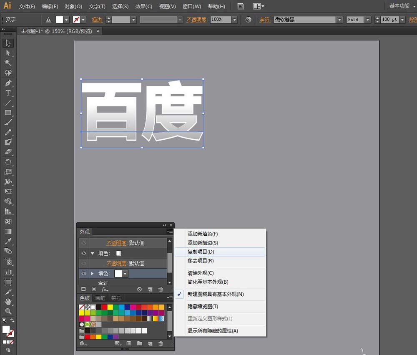The width and height of the screenshot is (417, 355).
Task: Expand the highlighted 填色 row triangle
Action: [x=92, y=274]
